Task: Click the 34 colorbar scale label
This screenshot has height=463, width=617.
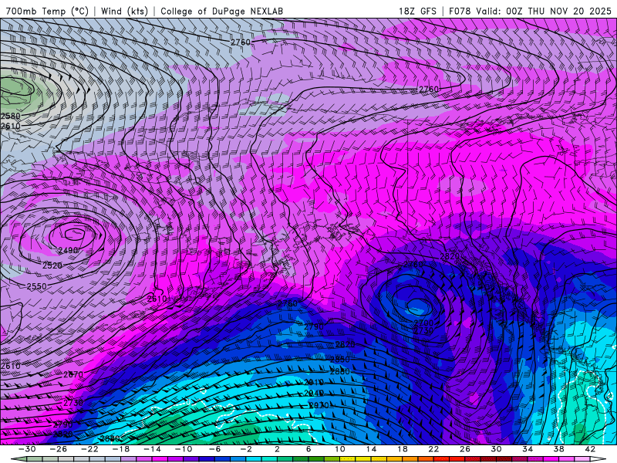Action: point(528,449)
